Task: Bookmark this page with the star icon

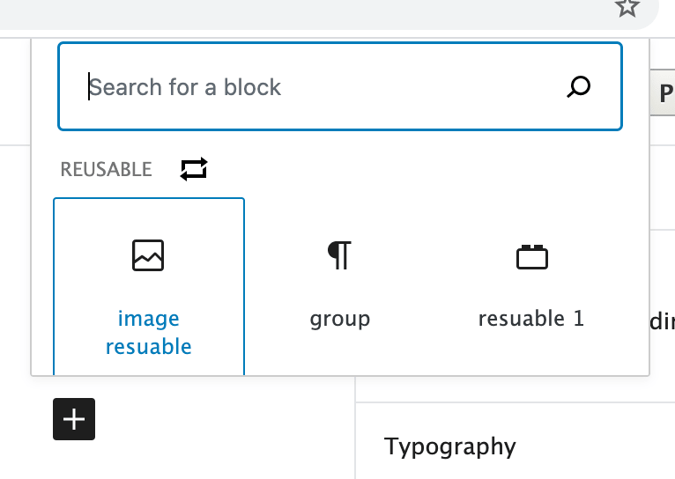Action: 627,8
